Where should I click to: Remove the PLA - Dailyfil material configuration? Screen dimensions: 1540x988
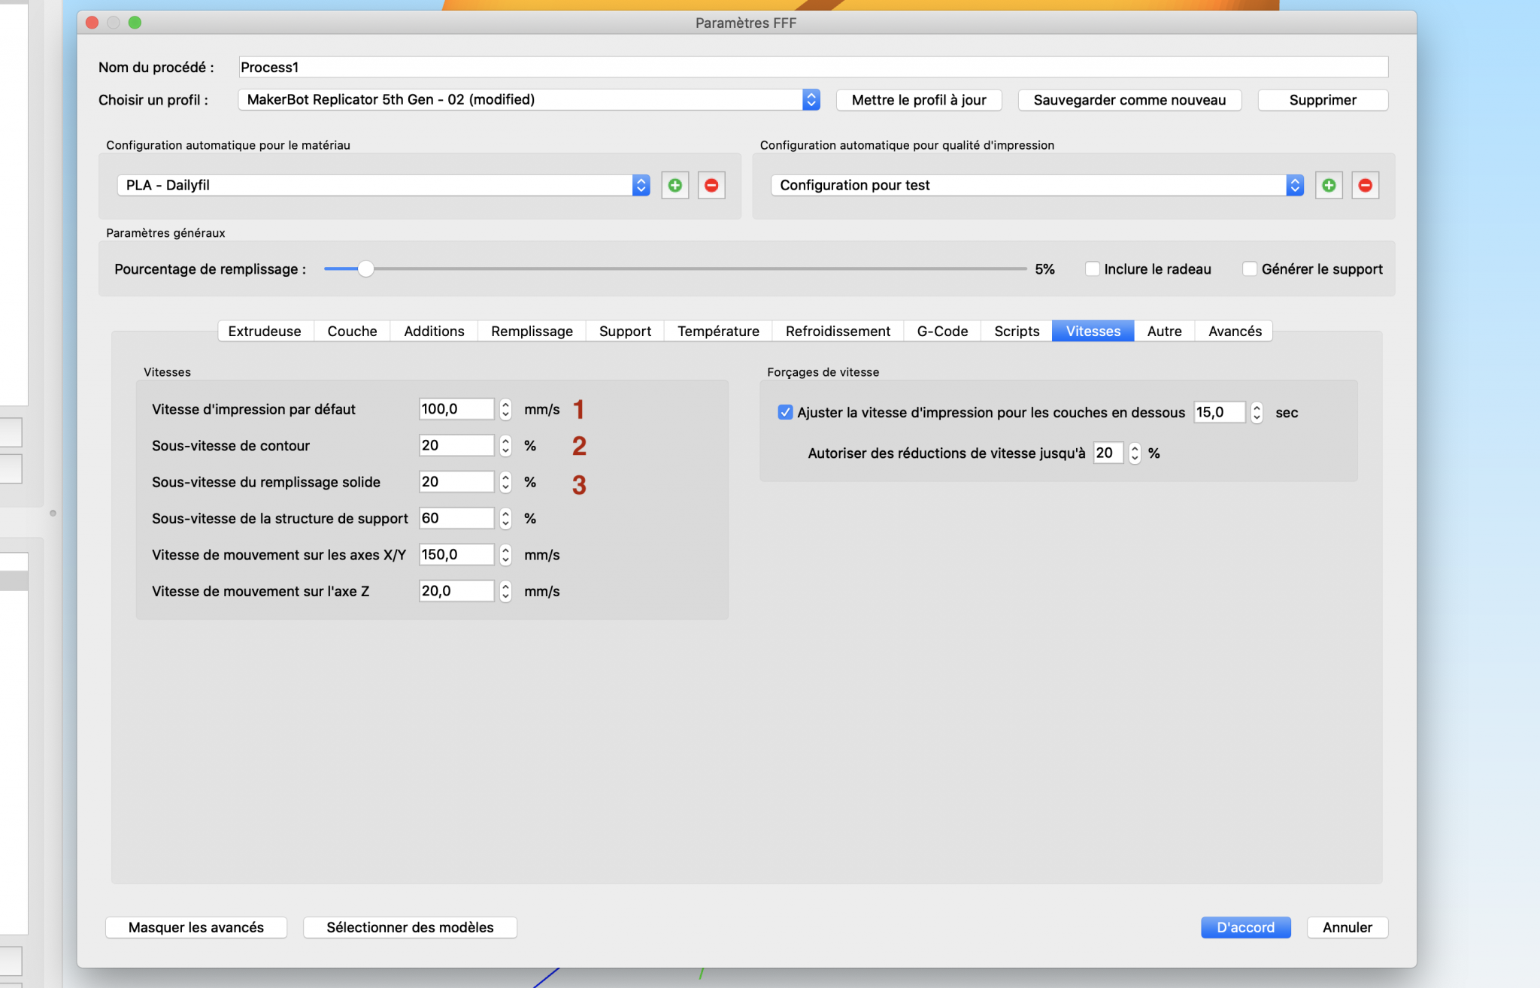point(711,185)
